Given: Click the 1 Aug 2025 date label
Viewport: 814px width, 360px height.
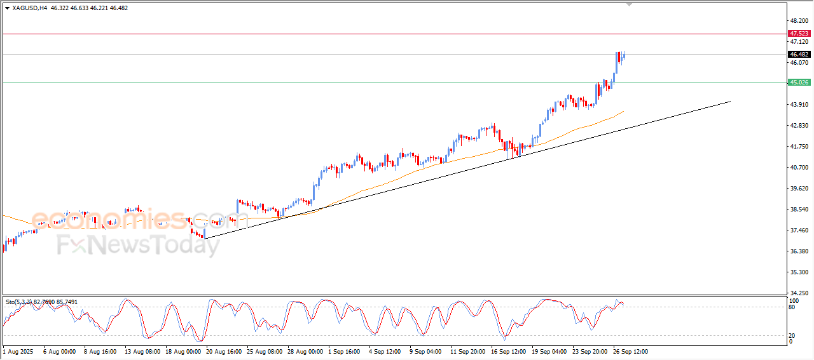Looking at the screenshot, I should [18, 350].
